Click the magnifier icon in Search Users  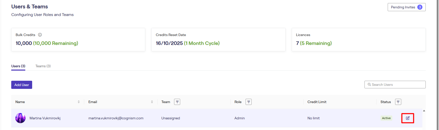pos(369,85)
